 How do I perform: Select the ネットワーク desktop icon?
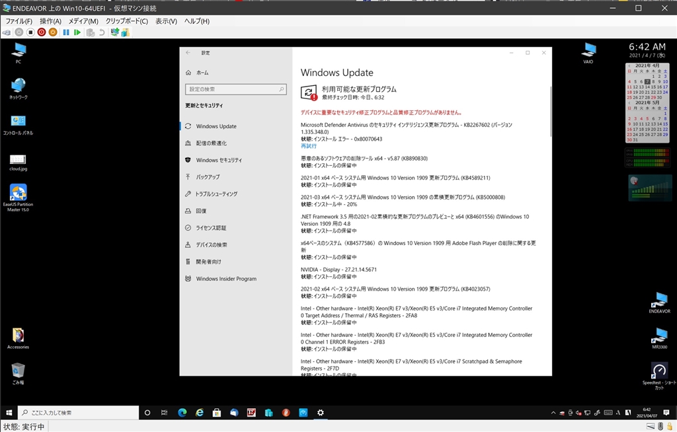pyautogui.click(x=18, y=89)
